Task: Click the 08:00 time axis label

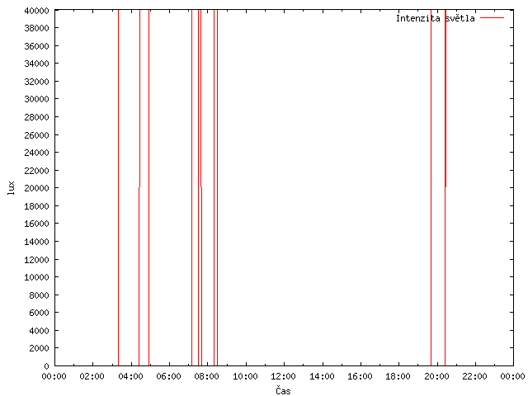Action: pyautogui.click(x=207, y=376)
